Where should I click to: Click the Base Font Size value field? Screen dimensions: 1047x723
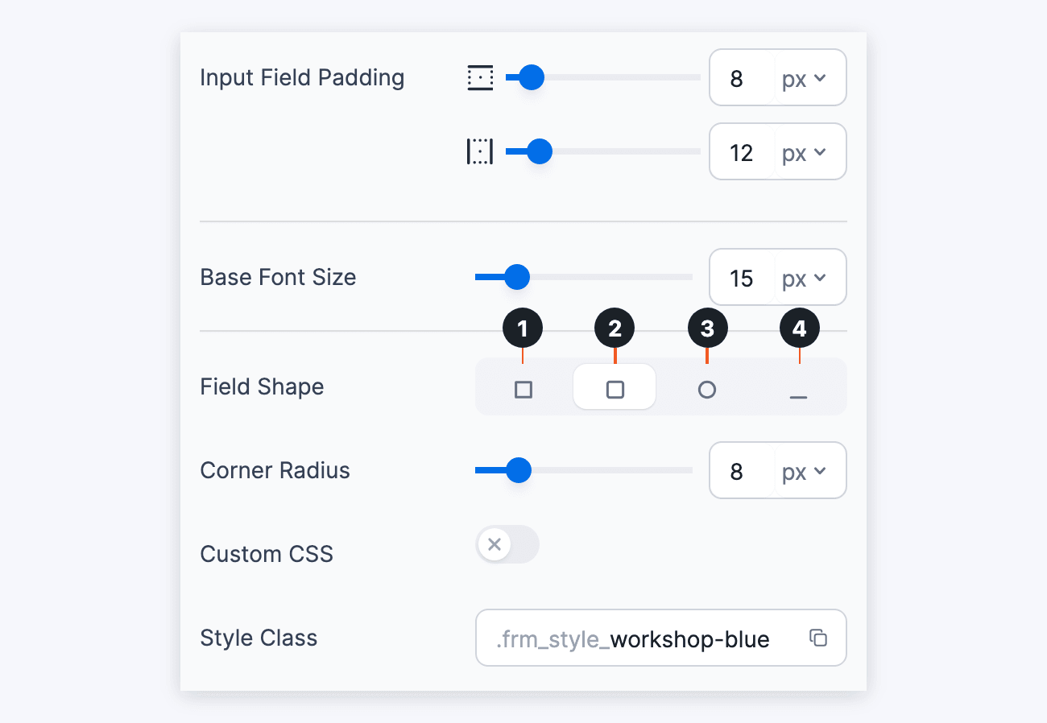pos(743,278)
